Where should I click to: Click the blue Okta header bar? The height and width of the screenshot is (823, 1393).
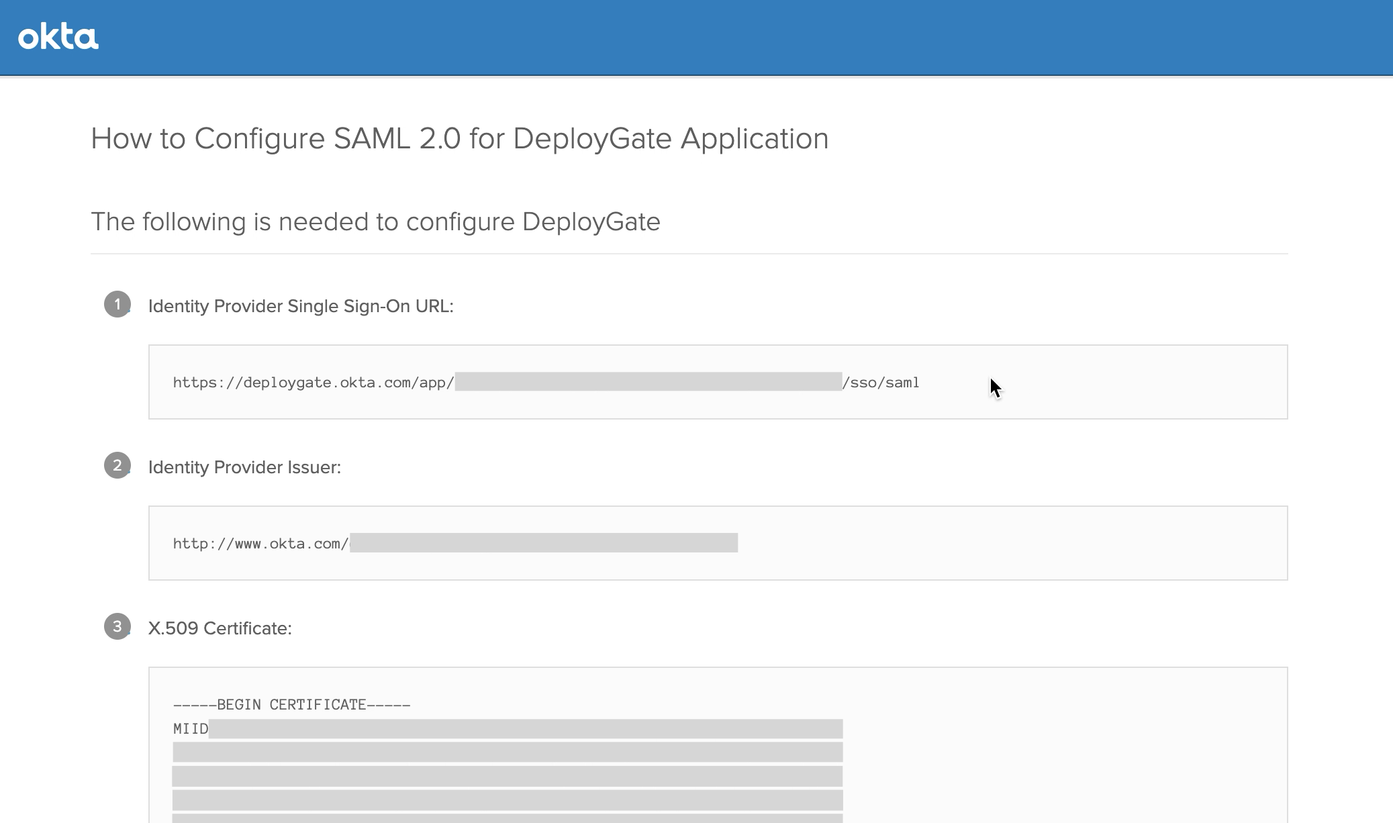[696, 37]
